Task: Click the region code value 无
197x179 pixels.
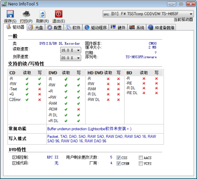Action: coord(56,163)
